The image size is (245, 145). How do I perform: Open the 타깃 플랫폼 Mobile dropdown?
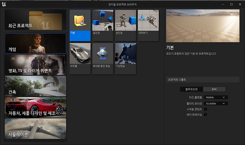coord(216,98)
